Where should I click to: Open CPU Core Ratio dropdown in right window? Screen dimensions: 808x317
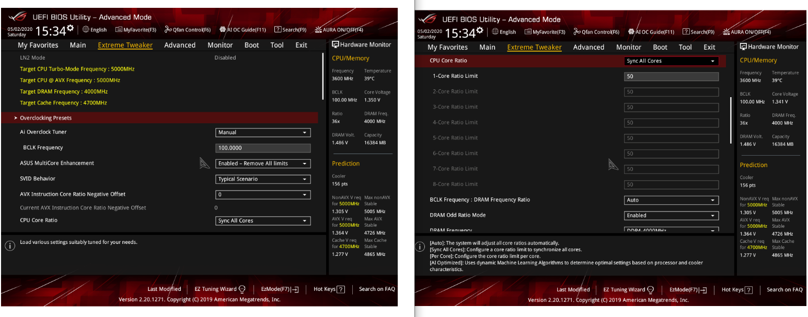point(672,61)
